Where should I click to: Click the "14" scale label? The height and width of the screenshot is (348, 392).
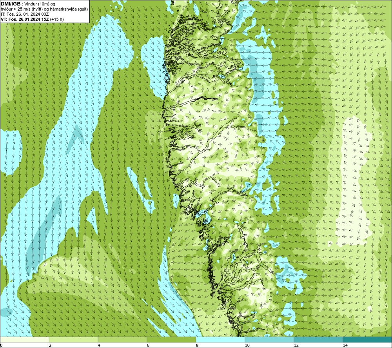tap(345, 345)
